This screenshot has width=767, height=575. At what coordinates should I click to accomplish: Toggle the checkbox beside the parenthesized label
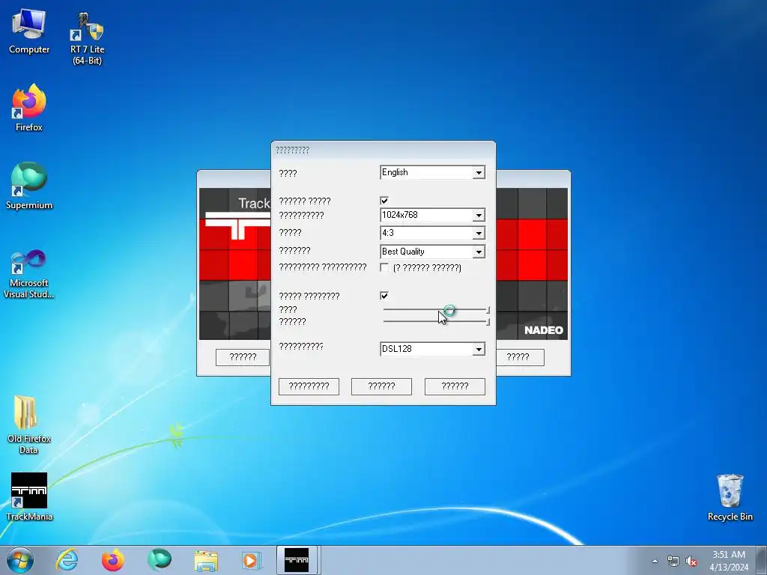coord(384,267)
